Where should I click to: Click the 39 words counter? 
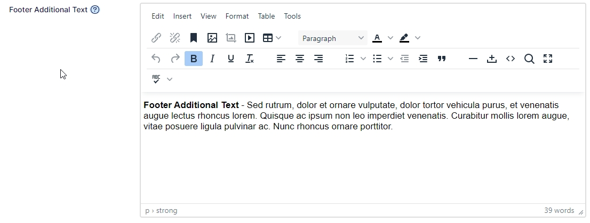point(559,210)
